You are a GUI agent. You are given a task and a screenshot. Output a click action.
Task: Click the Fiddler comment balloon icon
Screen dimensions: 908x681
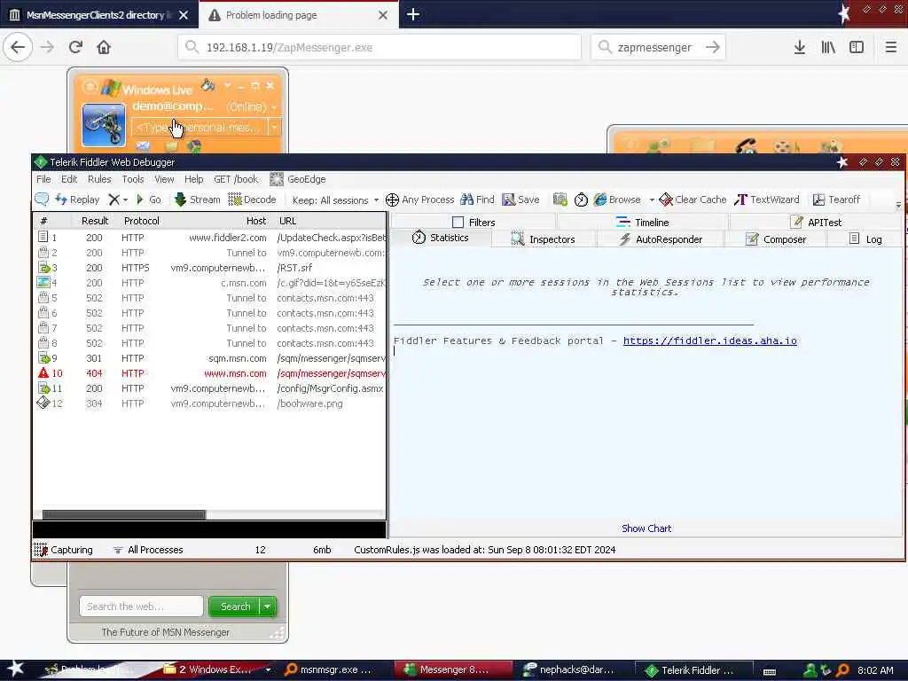click(x=42, y=200)
